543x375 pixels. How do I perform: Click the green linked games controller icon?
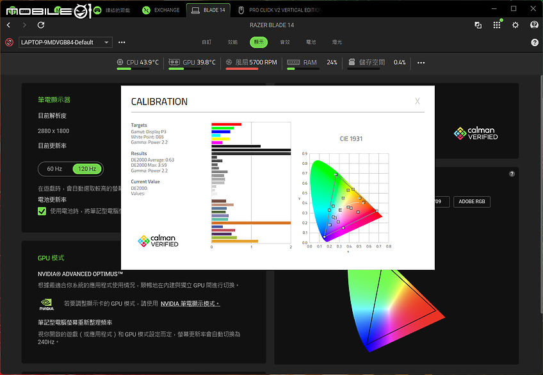(97, 10)
